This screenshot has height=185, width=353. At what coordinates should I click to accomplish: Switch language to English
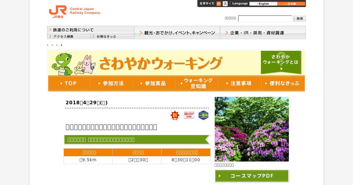pos(263,4)
